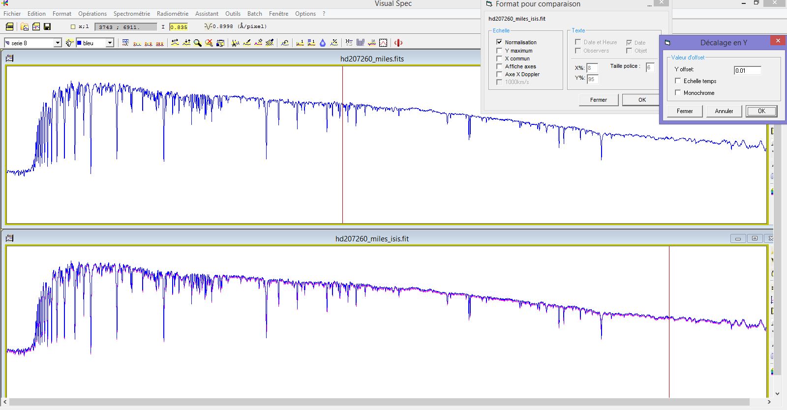The image size is (787, 410).
Task: Click Annuler in Décalage en Y dialog
Action: (724, 111)
